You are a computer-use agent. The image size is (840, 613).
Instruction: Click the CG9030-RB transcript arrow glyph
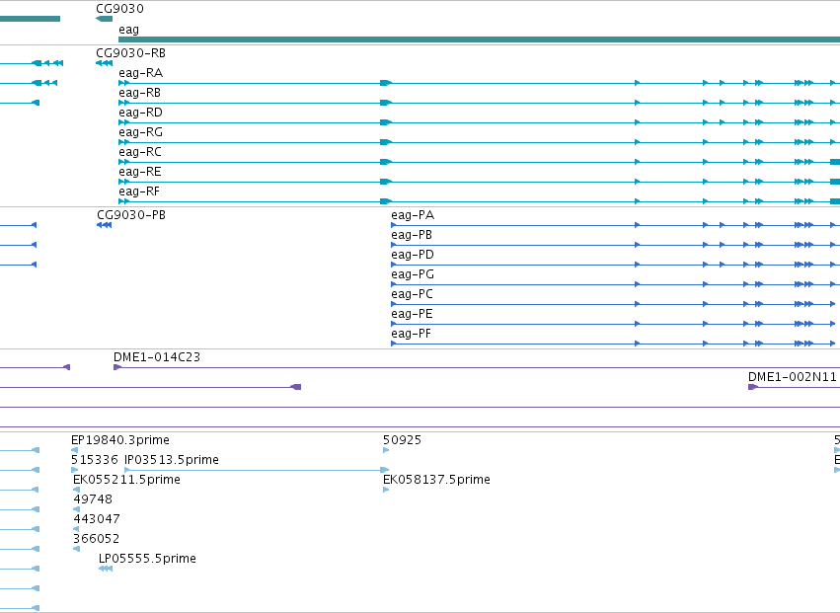tap(104, 63)
